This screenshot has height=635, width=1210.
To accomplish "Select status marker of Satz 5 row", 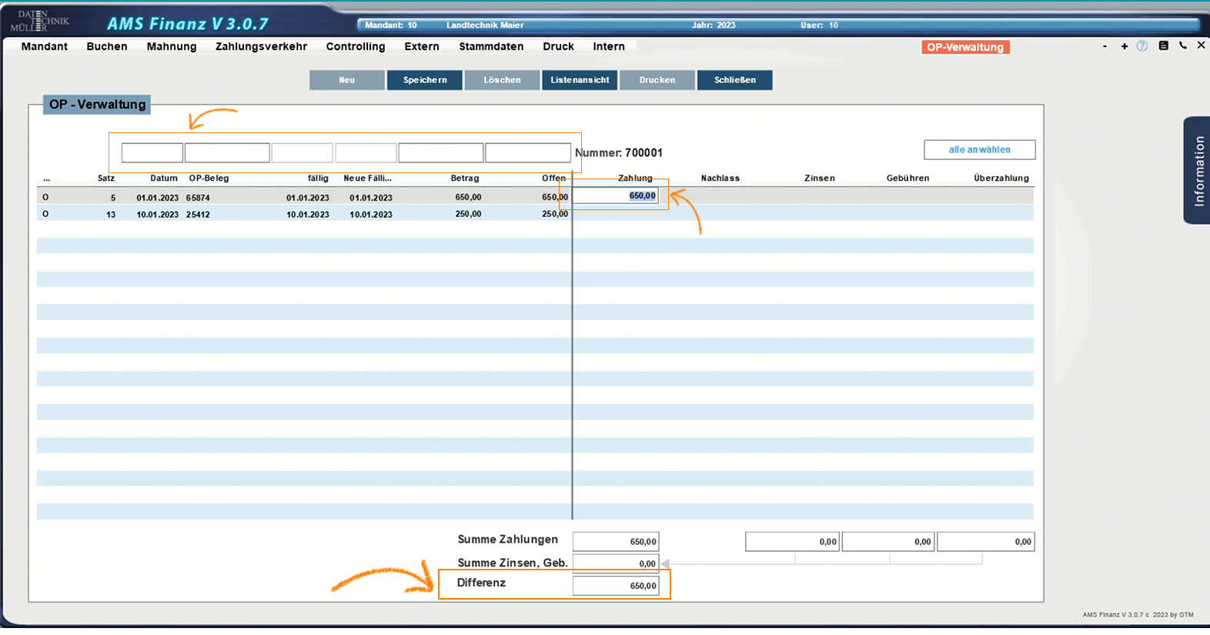I will (45, 197).
